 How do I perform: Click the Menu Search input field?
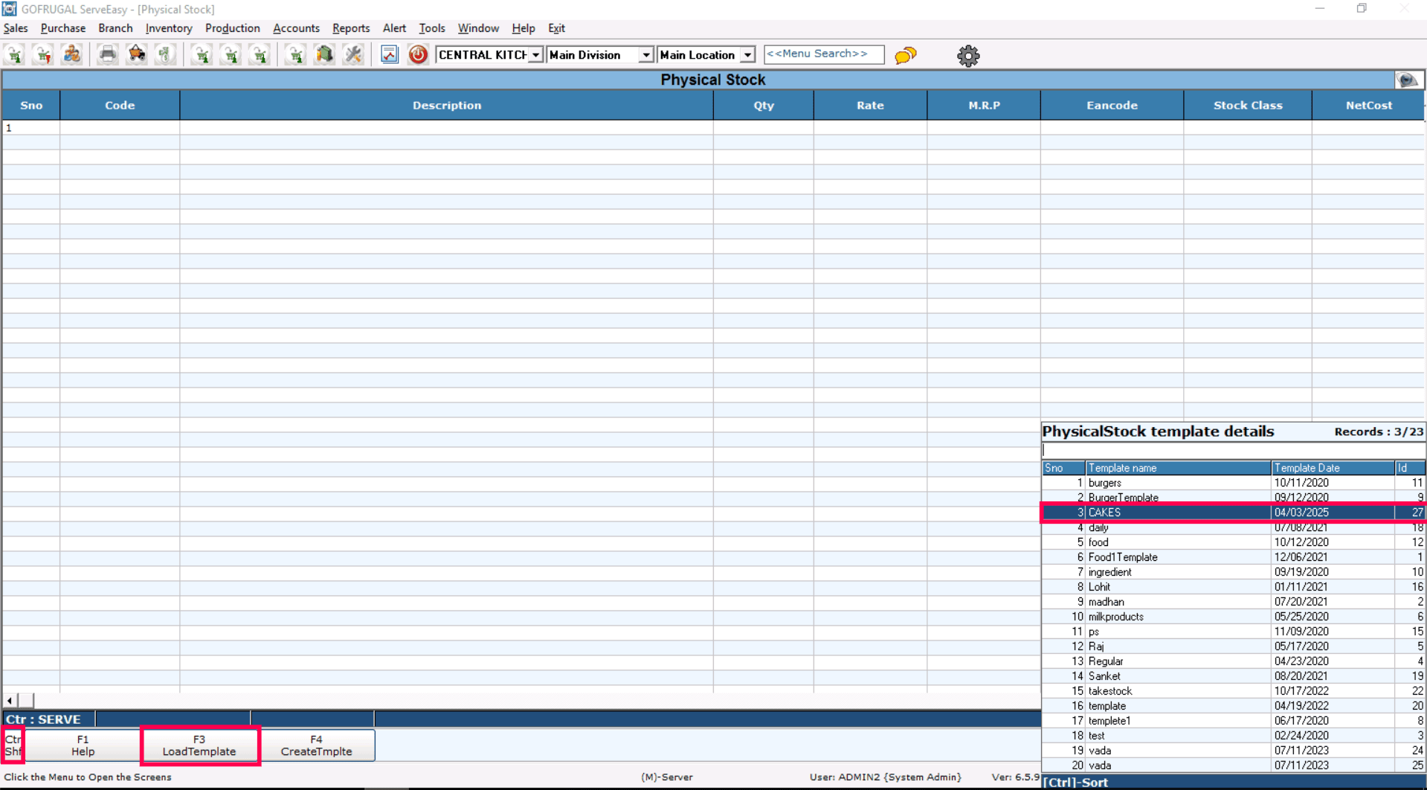click(x=823, y=54)
